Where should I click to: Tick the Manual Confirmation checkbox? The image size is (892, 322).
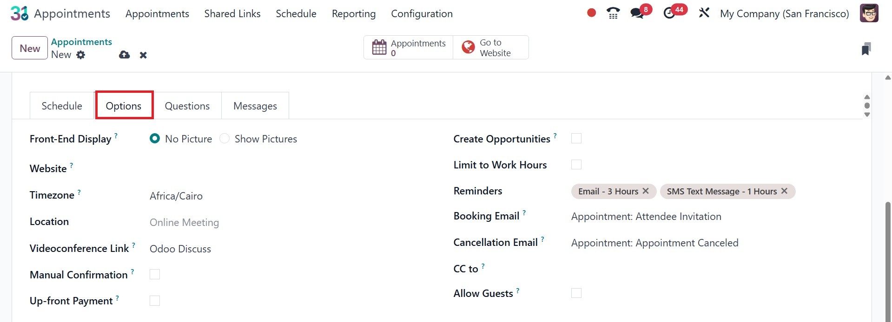155,274
